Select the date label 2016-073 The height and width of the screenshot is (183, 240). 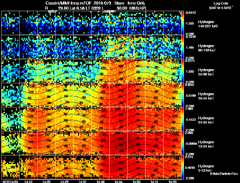102,3
